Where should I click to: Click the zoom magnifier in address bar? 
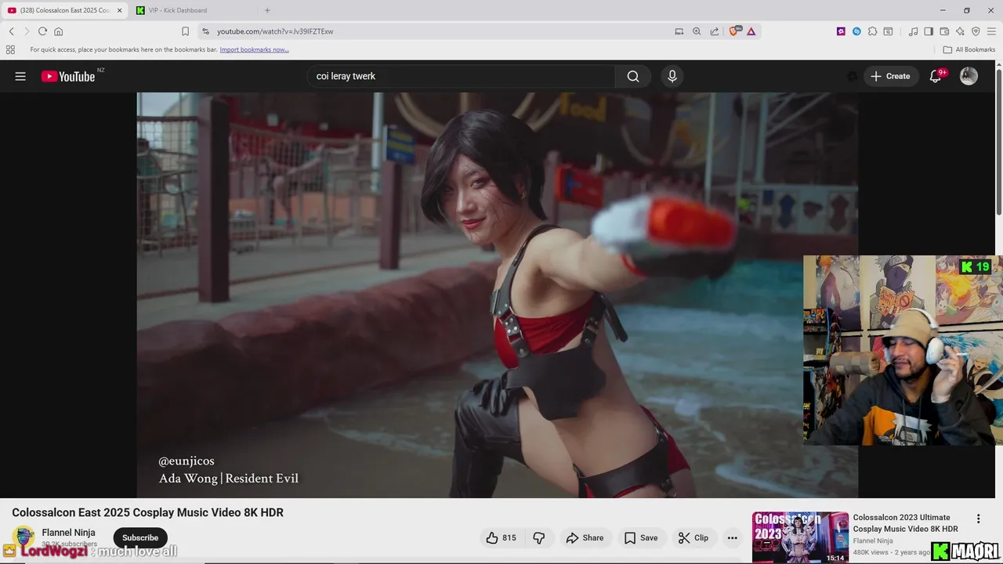[697, 31]
